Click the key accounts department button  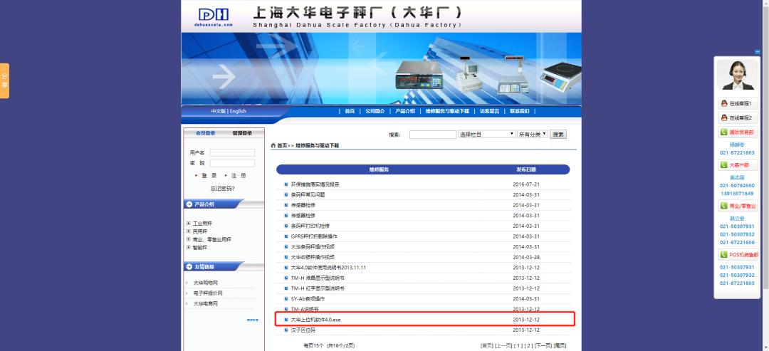pos(737,164)
